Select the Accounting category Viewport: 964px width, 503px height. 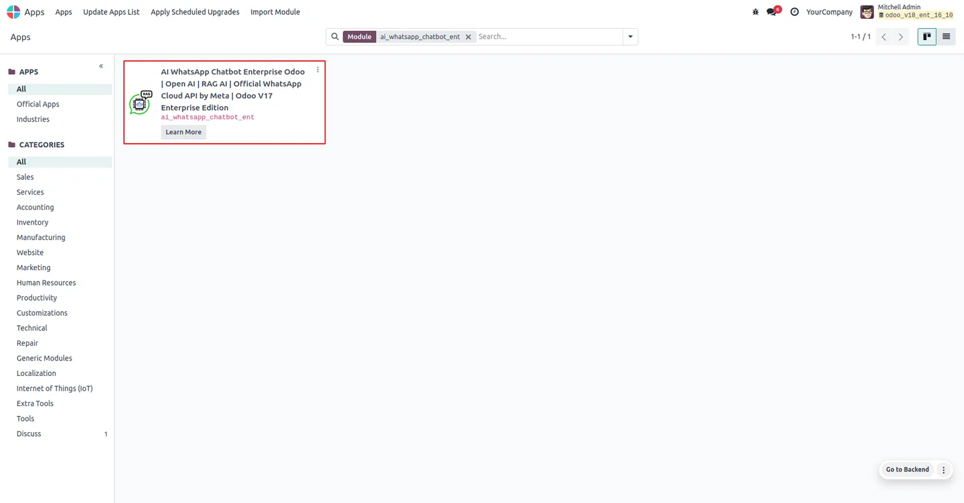60,207
